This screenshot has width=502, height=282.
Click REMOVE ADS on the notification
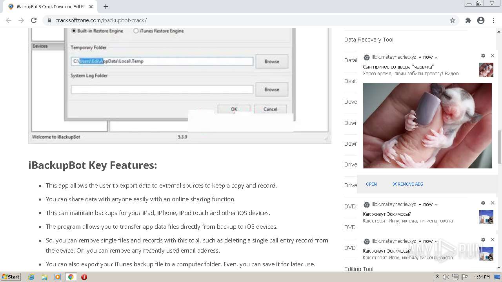coord(408,184)
